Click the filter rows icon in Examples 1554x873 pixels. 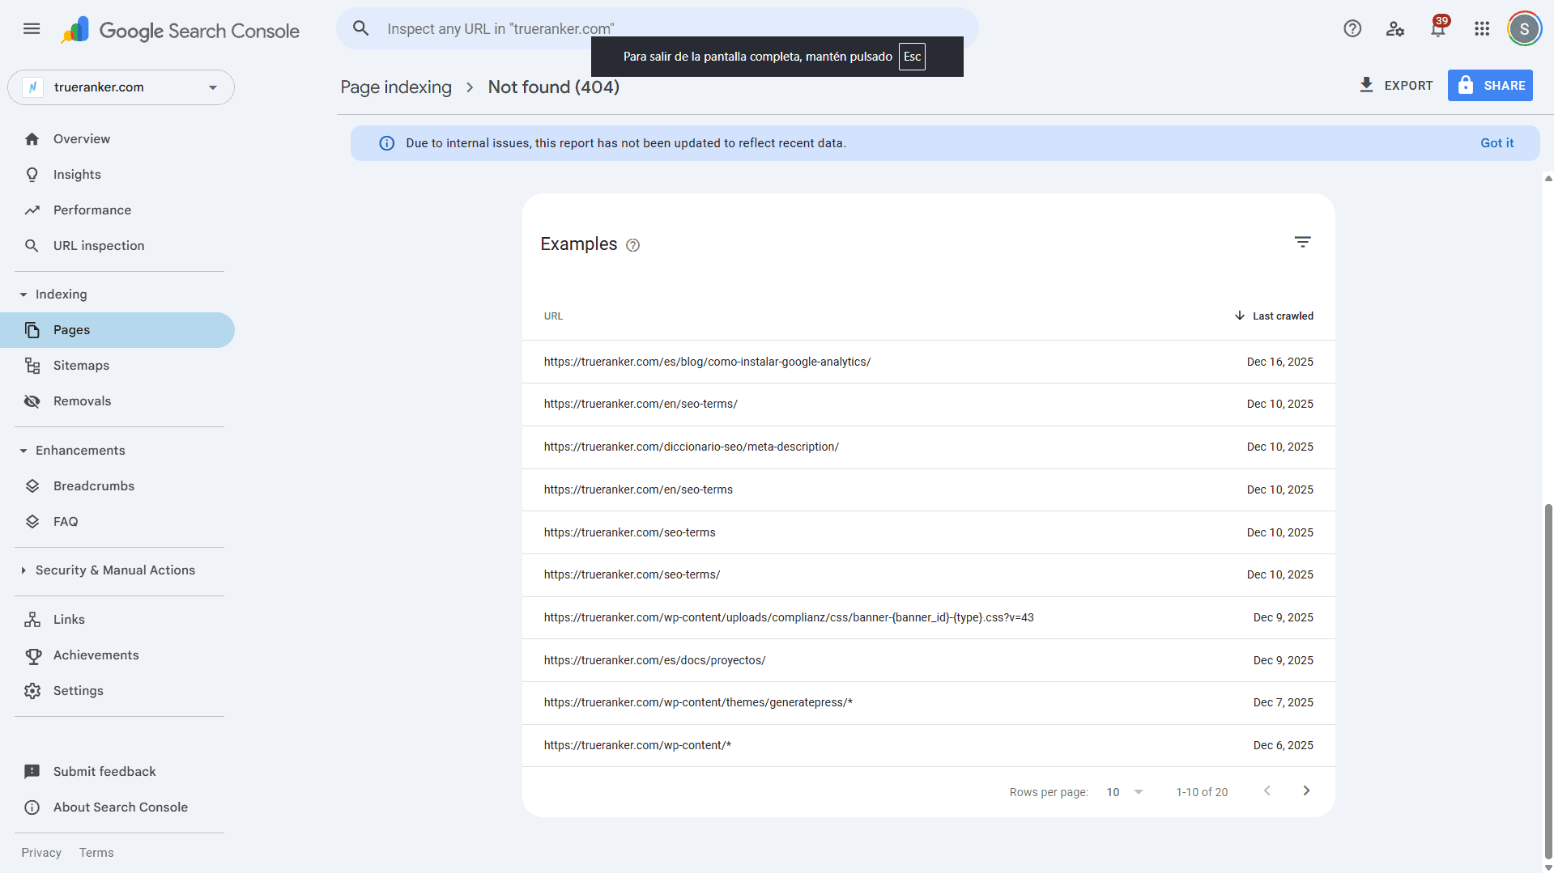click(x=1302, y=242)
